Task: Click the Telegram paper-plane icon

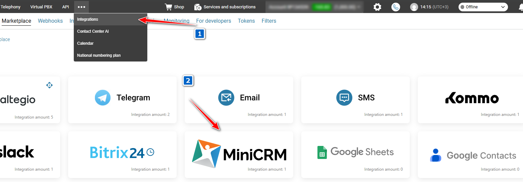Action: coord(103,98)
